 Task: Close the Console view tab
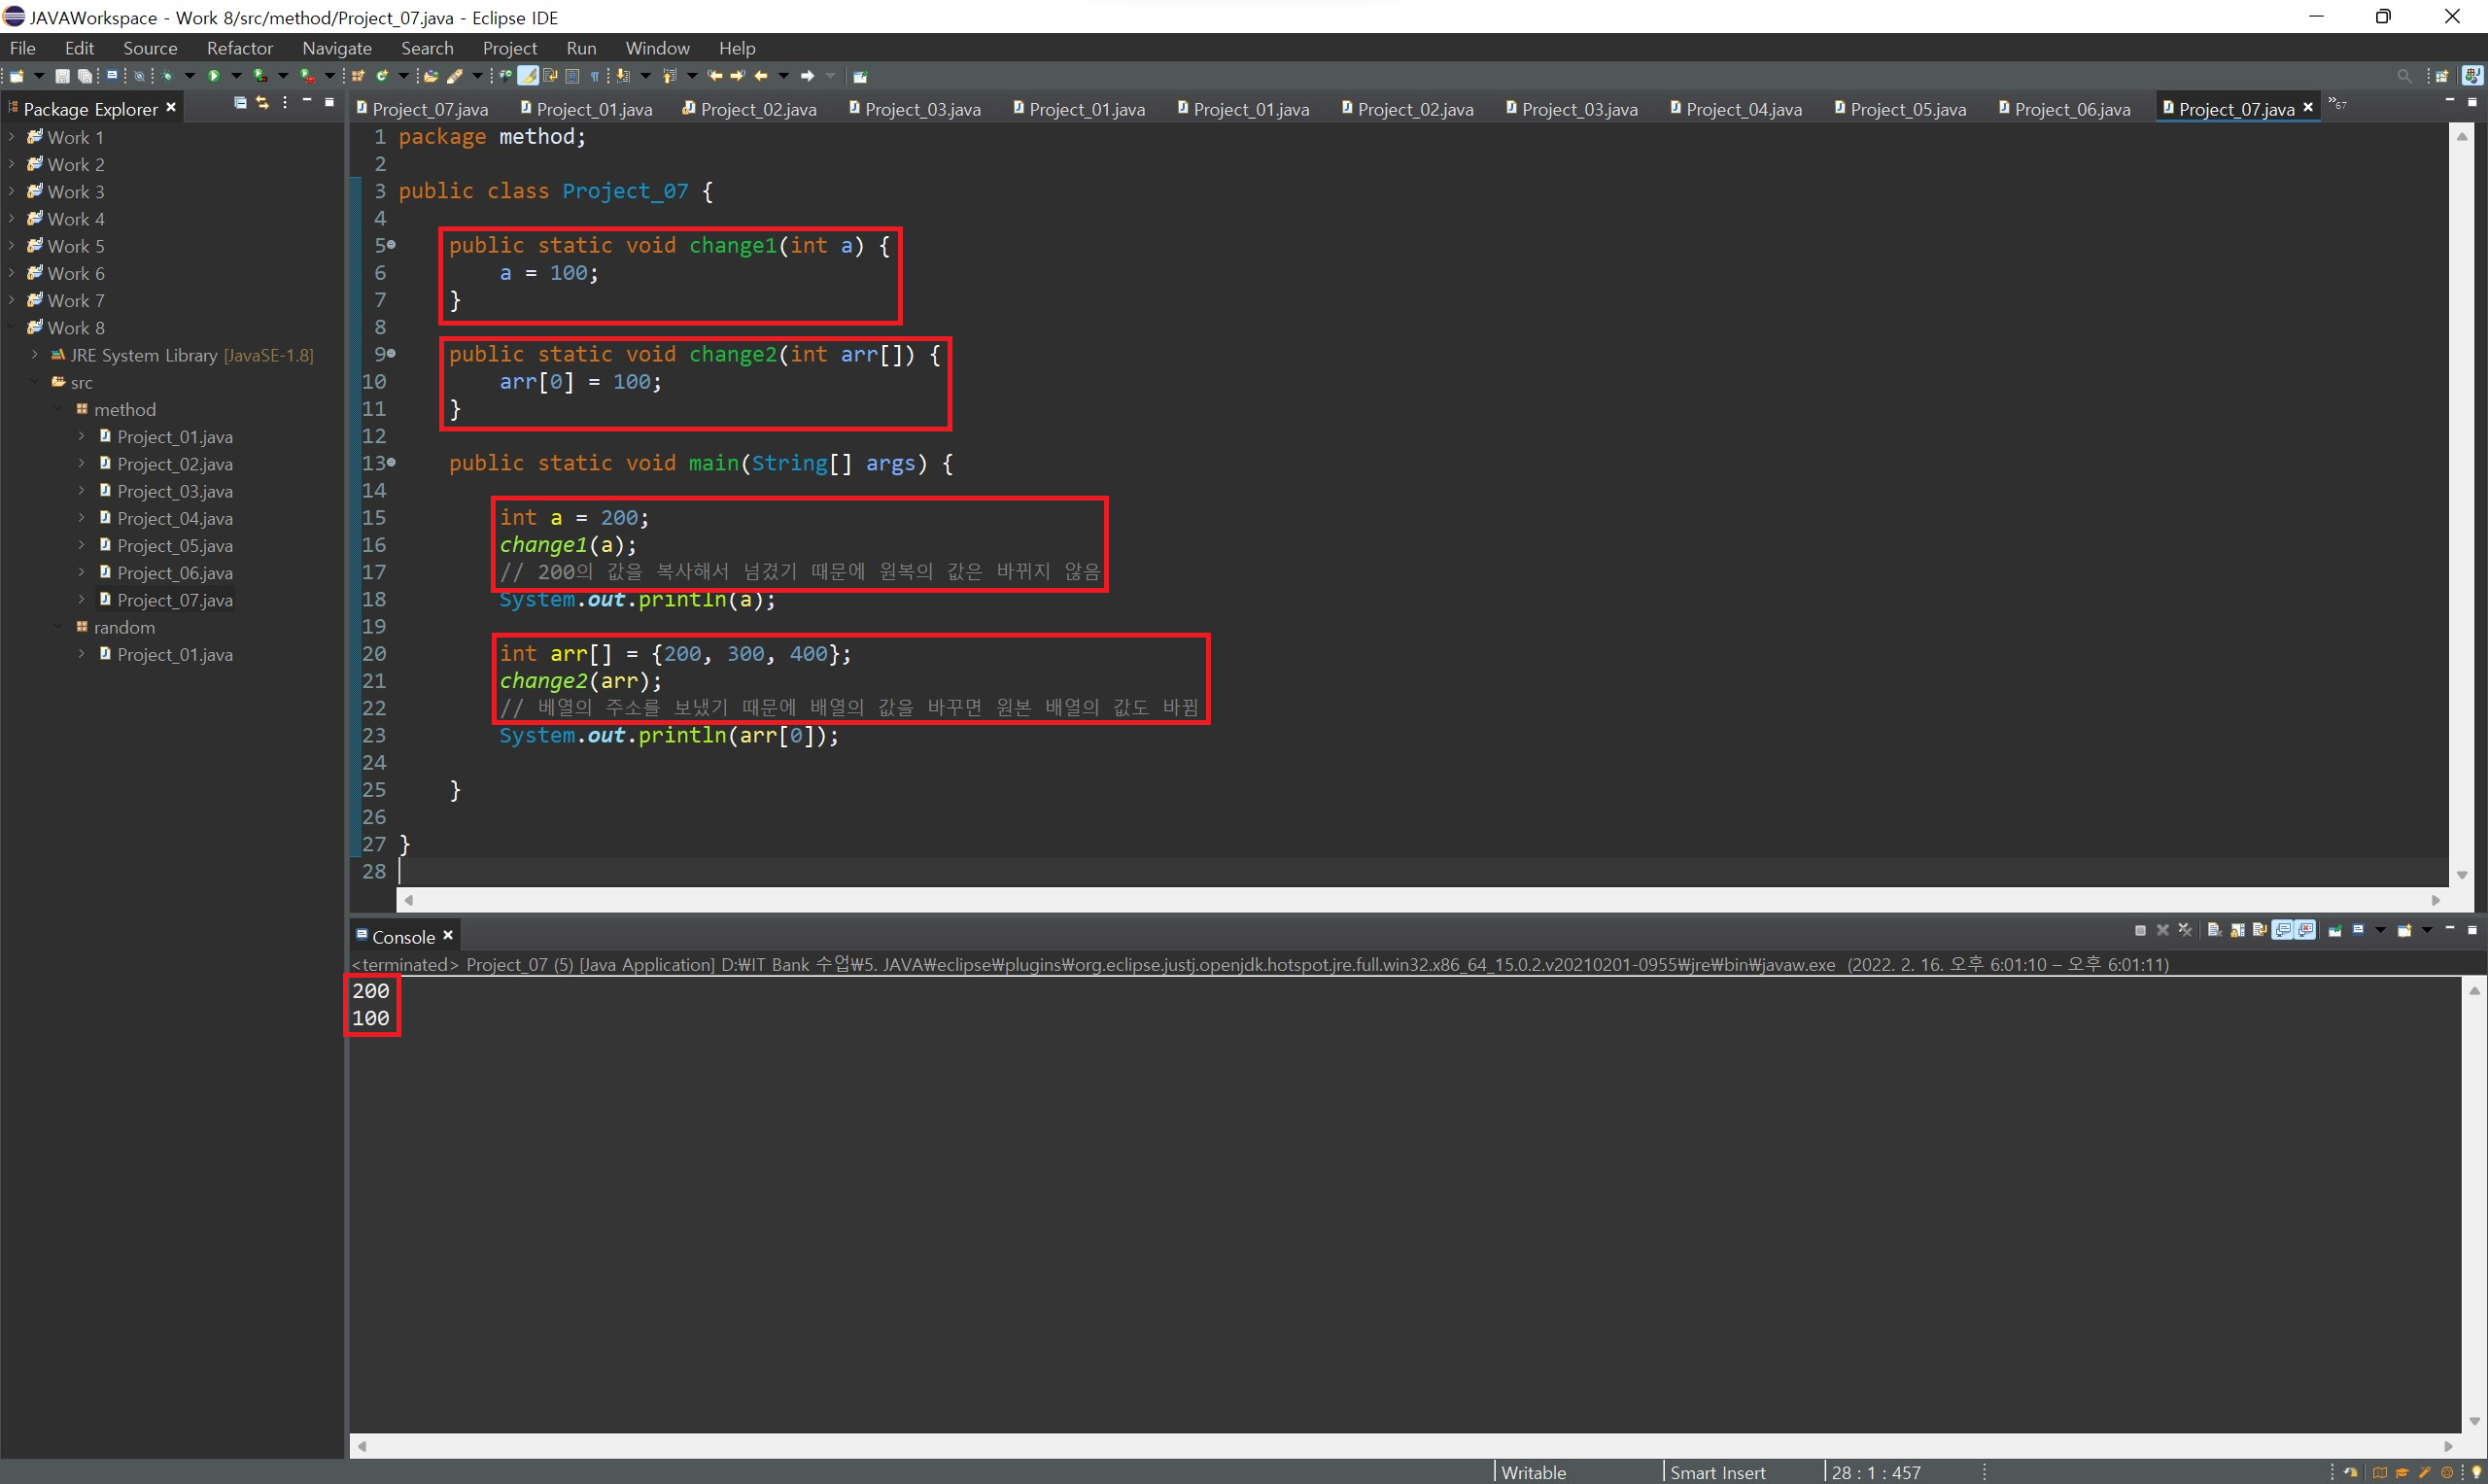click(x=448, y=935)
